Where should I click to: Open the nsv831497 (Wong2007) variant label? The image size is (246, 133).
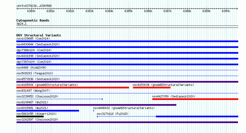(33, 91)
